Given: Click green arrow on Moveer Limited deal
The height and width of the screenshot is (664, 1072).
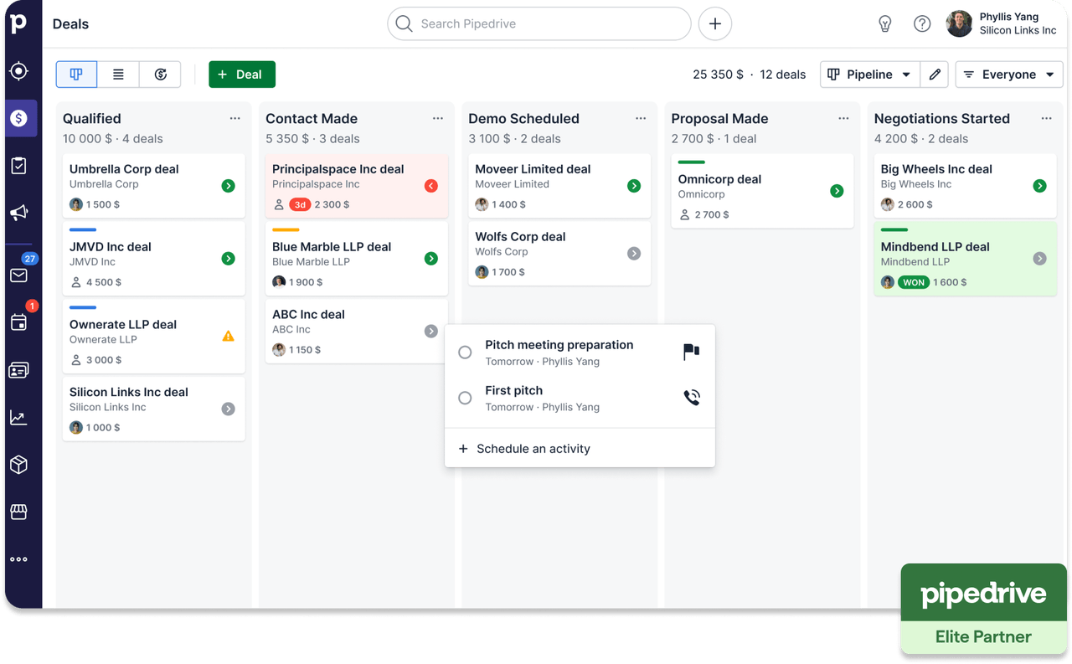Looking at the screenshot, I should tap(634, 186).
